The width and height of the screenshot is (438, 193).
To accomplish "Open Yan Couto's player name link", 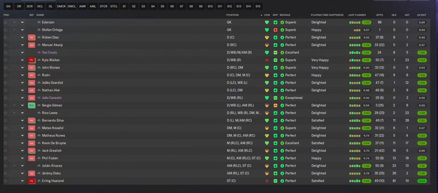I will click(49, 52).
